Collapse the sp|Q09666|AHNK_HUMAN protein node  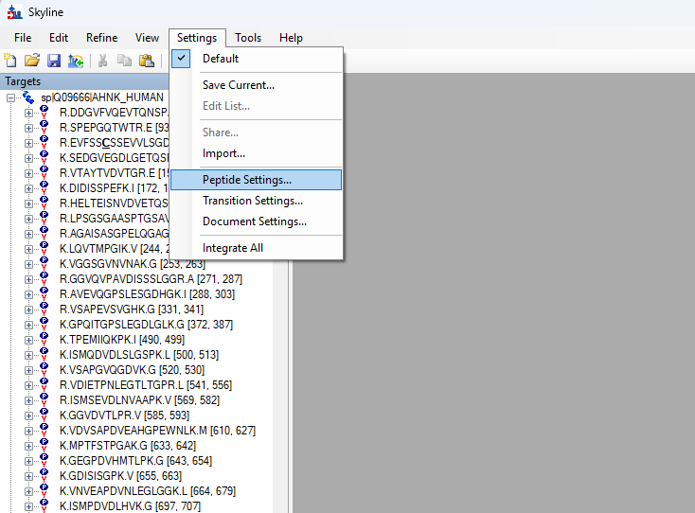point(11,97)
